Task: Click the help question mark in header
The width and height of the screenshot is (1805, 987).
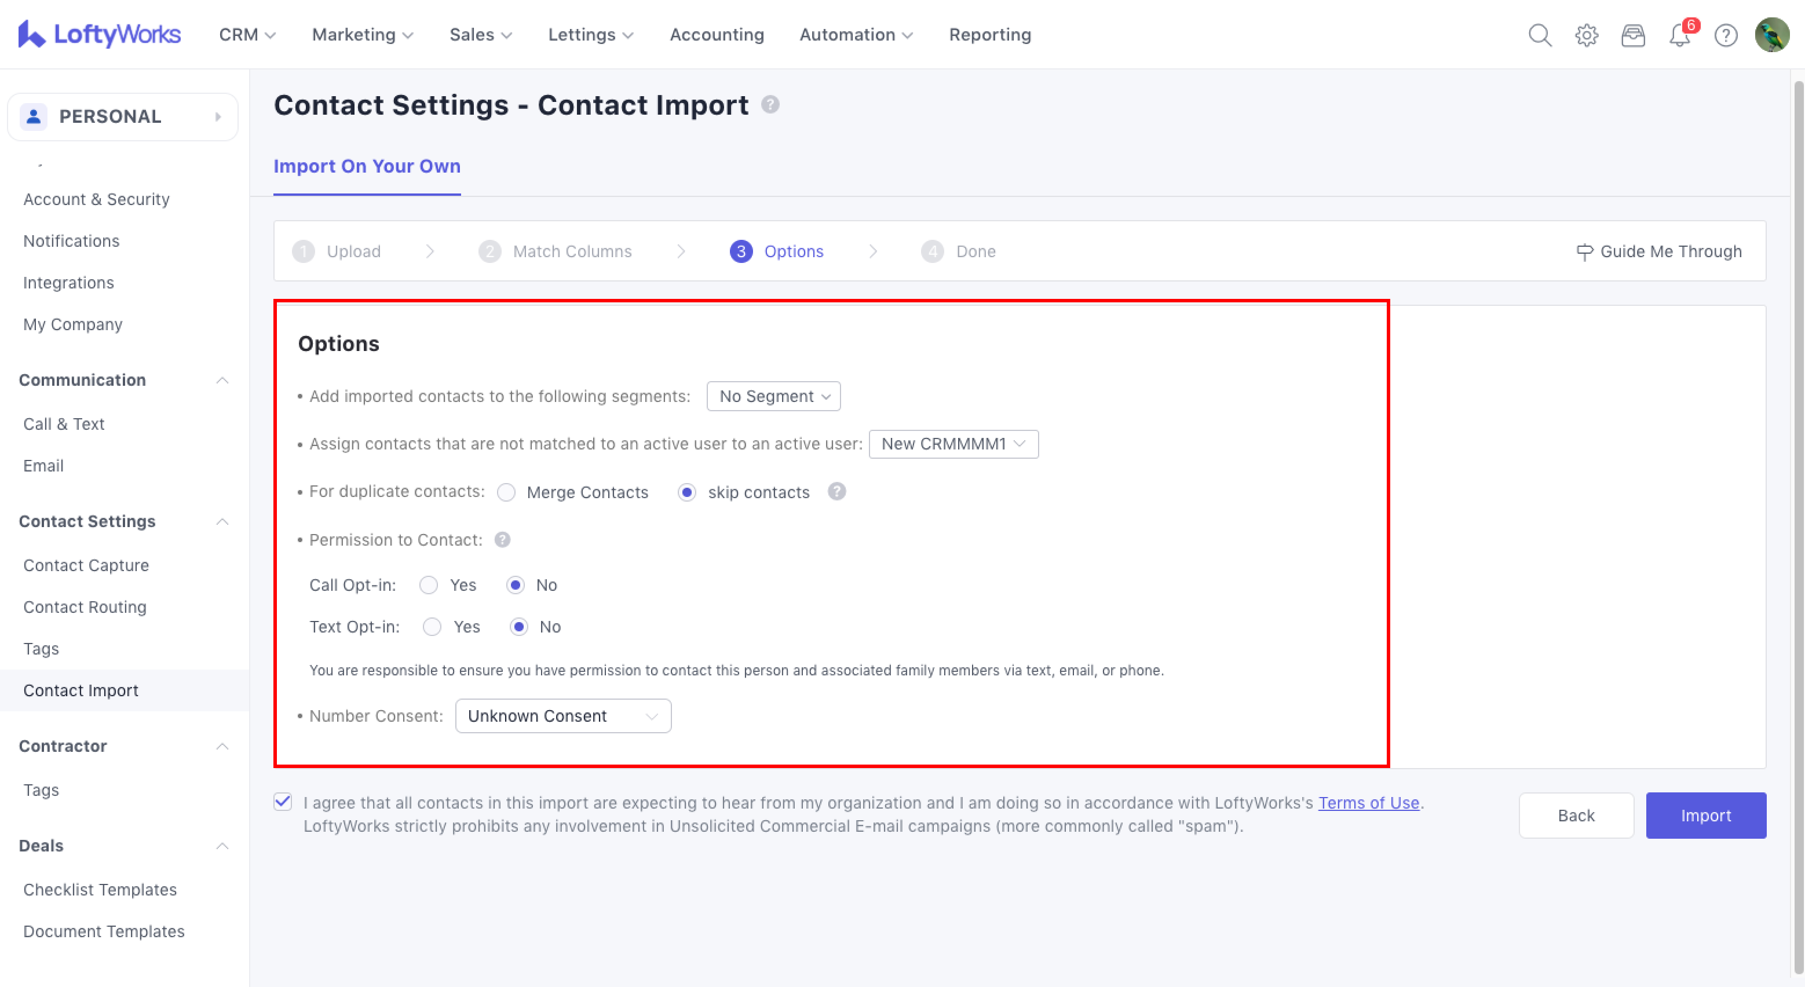Action: tap(1725, 35)
